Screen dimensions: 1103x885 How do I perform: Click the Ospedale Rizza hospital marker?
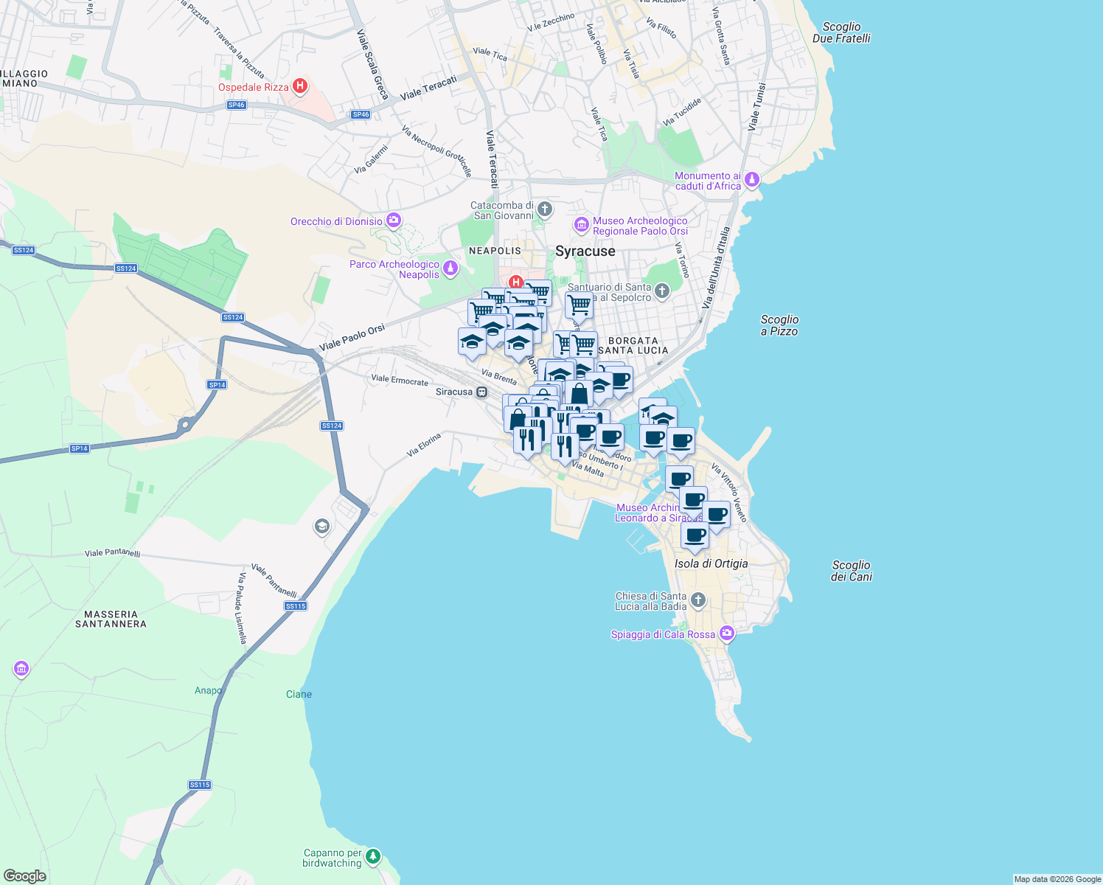click(299, 86)
